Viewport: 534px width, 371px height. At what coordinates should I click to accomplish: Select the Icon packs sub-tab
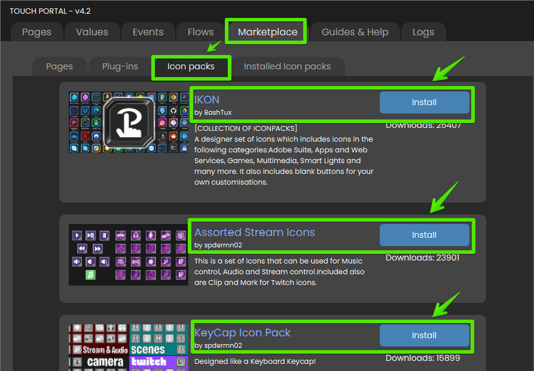191,67
